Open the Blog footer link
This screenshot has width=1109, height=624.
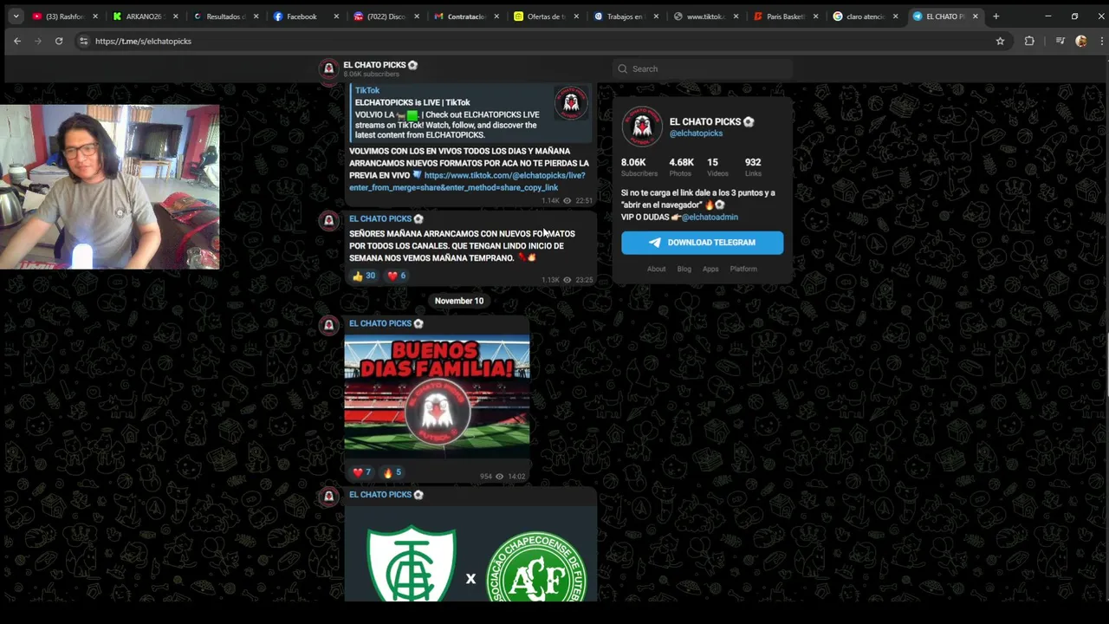684,269
